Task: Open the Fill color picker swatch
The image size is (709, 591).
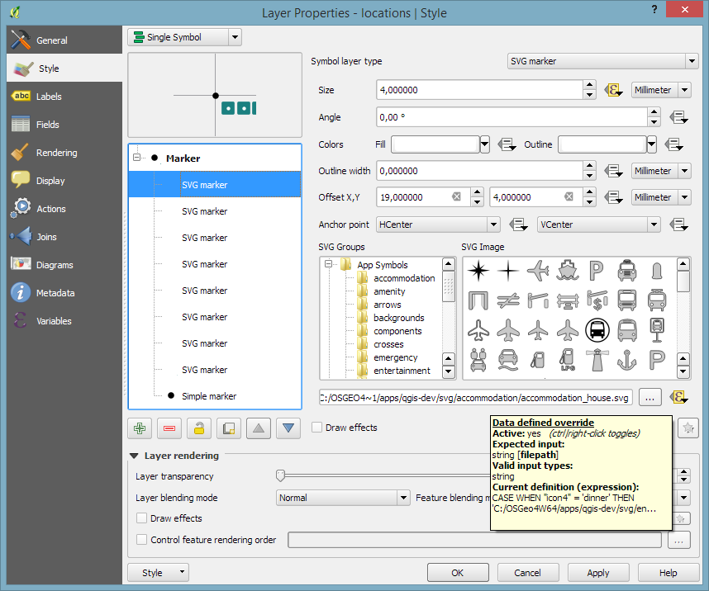Action: coord(435,145)
